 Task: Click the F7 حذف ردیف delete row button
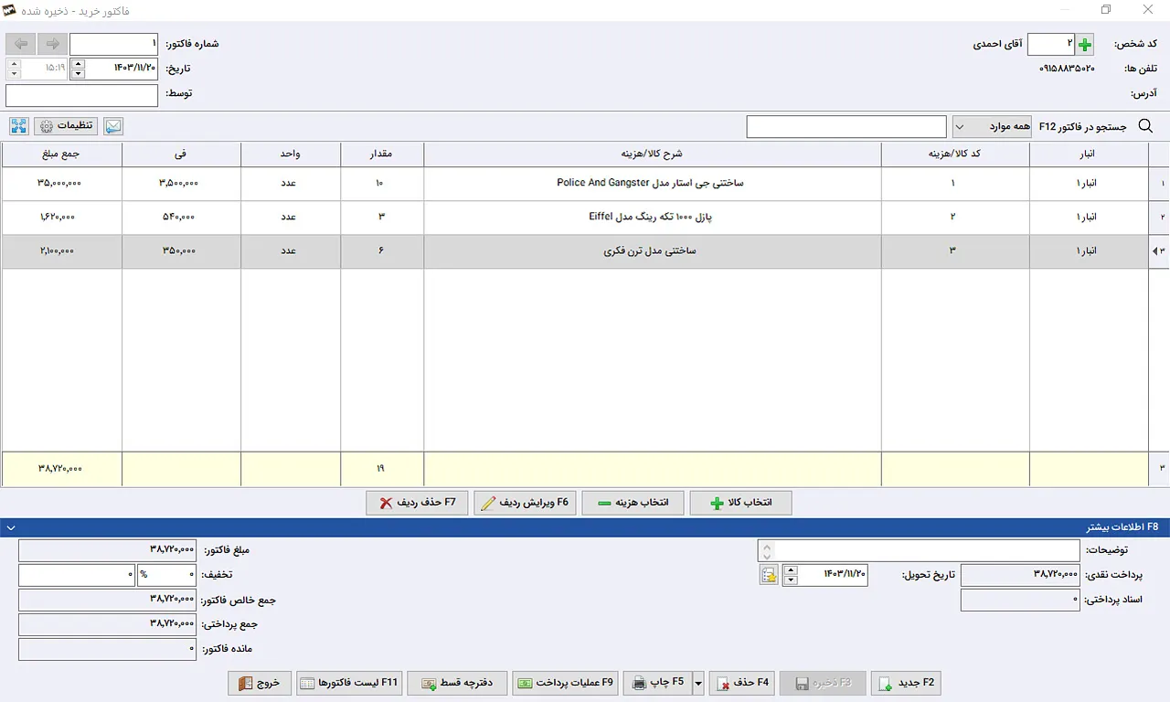click(417, 503)
